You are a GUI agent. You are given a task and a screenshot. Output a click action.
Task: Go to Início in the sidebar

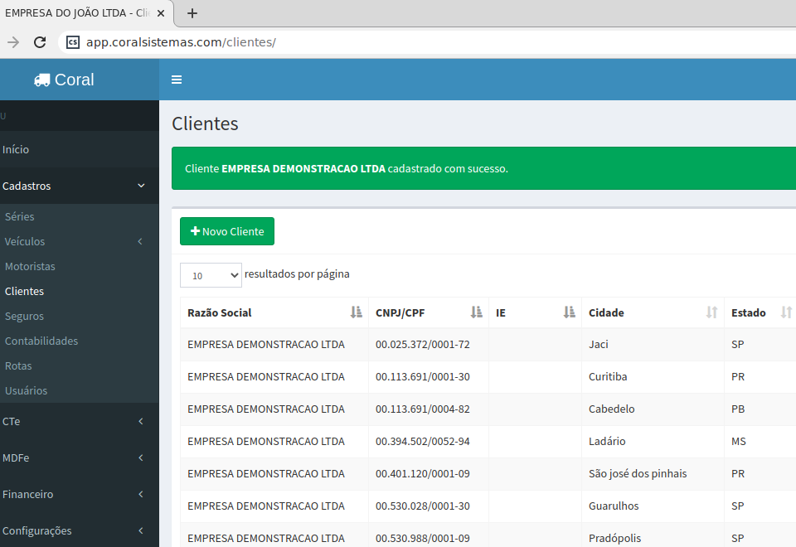(x=16, y=150)
